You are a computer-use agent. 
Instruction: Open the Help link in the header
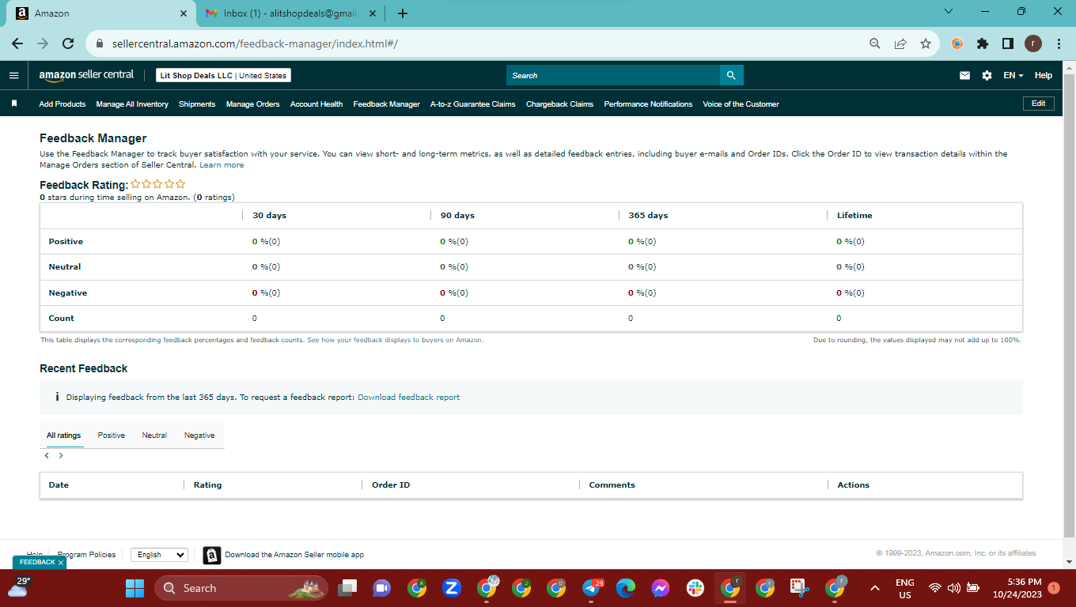click(1044, 76)
